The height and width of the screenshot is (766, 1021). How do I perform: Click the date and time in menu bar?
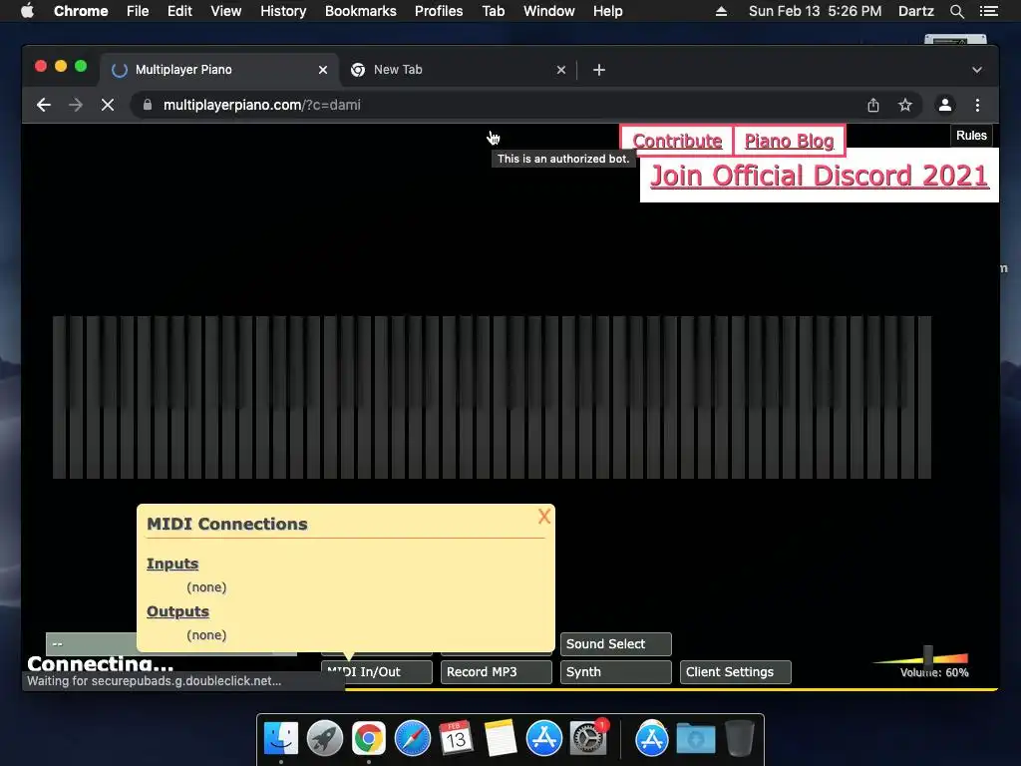coord(816,11)
